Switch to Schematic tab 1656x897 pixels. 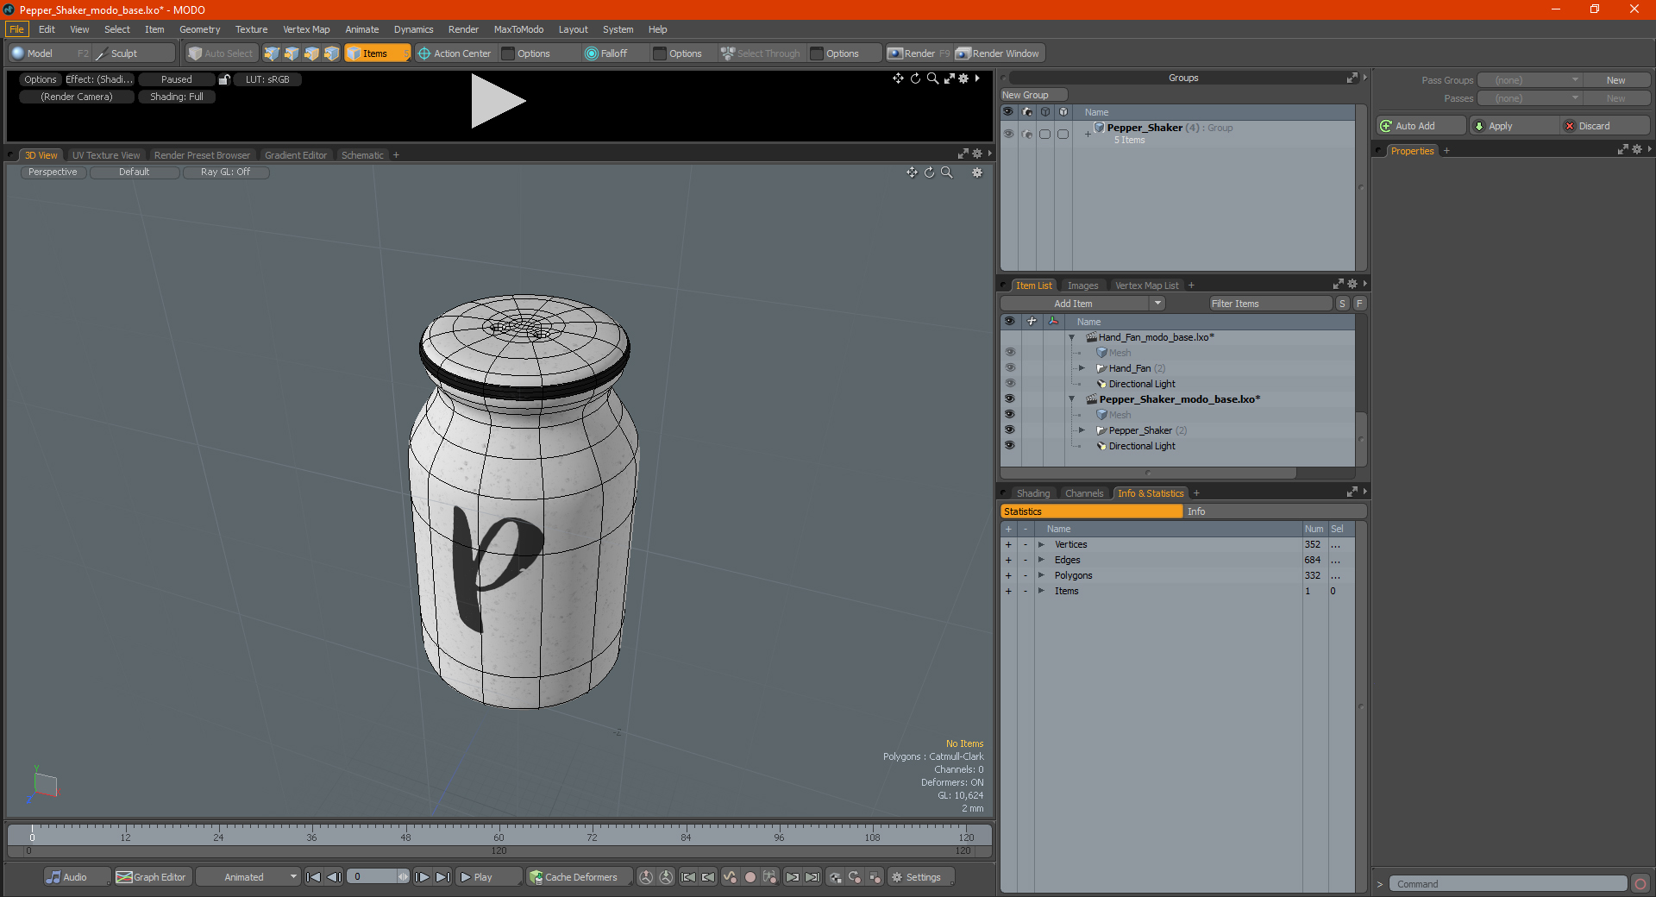click(x=362, y=155)
